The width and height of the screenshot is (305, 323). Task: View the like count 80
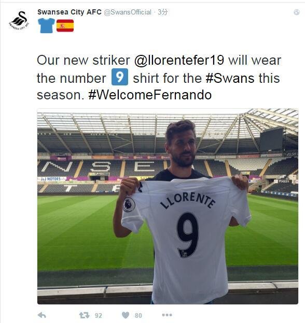coord(138,315)
